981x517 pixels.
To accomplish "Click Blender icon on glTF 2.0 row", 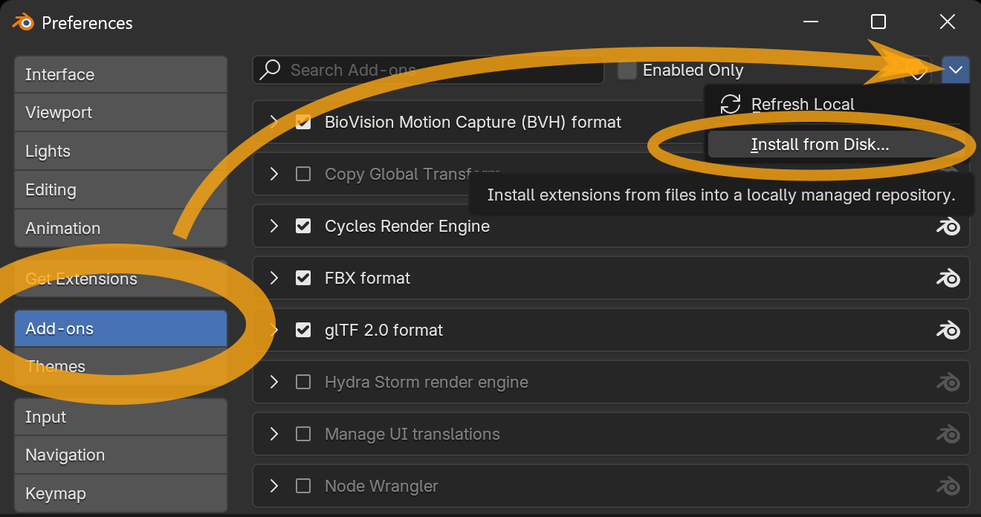I will [x=948, y=331].
